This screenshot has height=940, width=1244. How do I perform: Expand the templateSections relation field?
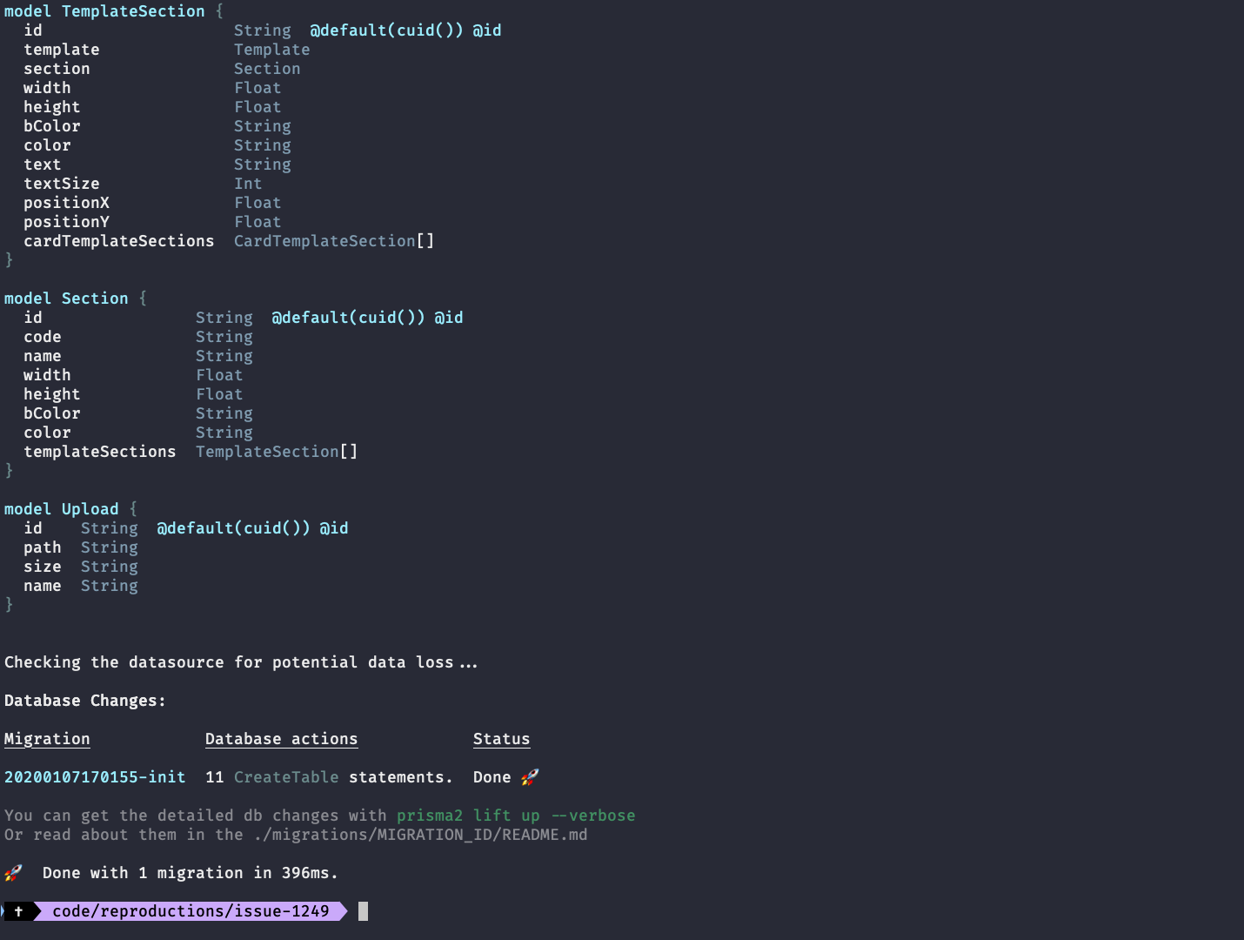pyautogui.click(x=99, y=451)
